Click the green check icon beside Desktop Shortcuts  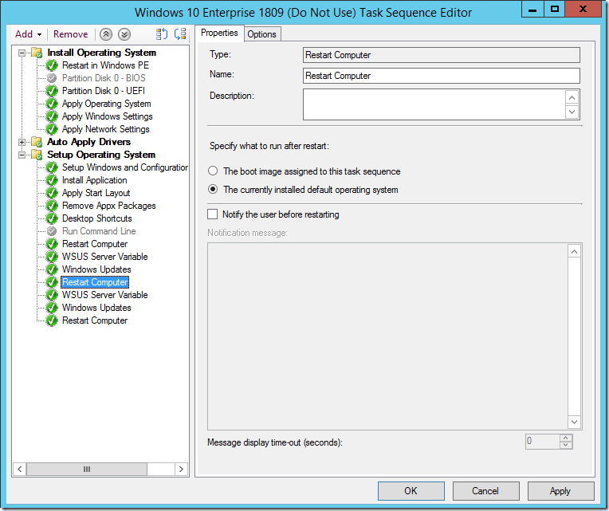click(x=52, y=218)
